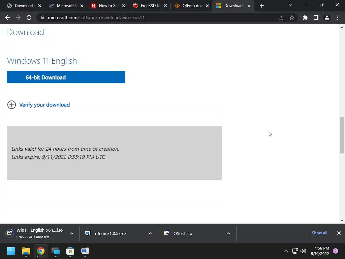The width and height of the screenshot is (345, 259).
Task: Close the active Microsoft Download tab
Action: coord(249,6)
